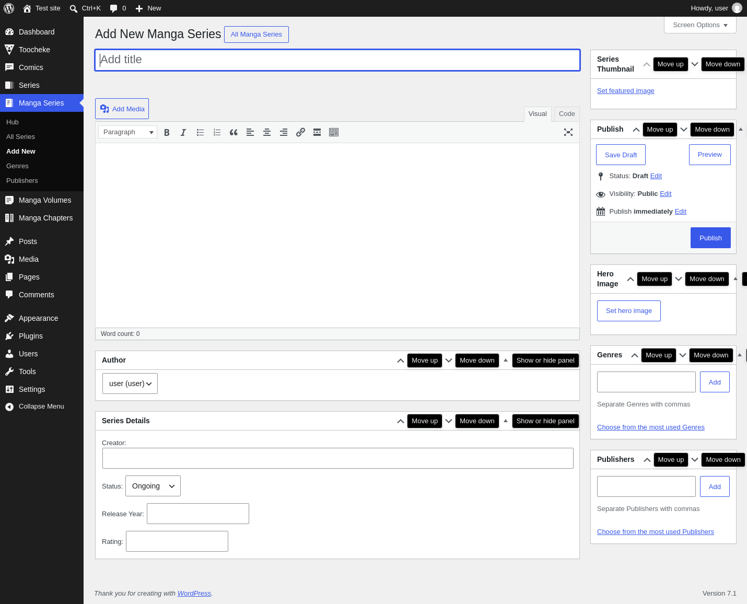
Task: Click the Add Media button
Action: (122, 109)
